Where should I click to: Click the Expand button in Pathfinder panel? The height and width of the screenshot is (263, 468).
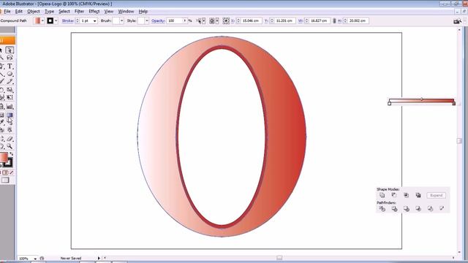(x=437, y=195)
